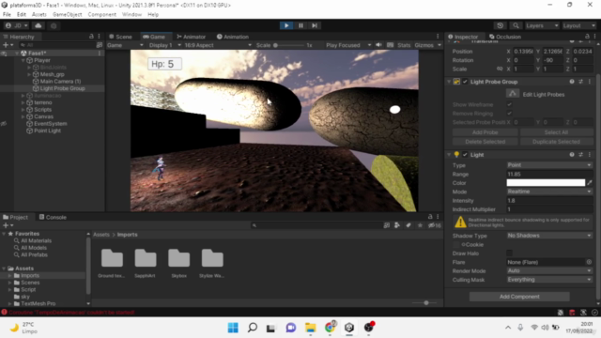This screenshot has width=601, height=338.
Task: Open Unity cloud services icon
Action: tap(39, 25)
